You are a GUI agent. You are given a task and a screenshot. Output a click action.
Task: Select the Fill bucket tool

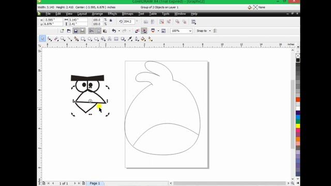[143, 39]
